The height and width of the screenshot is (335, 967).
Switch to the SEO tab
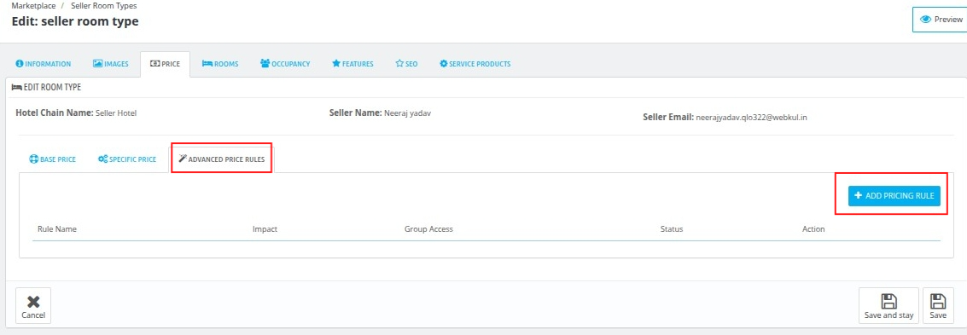(406, 64)
